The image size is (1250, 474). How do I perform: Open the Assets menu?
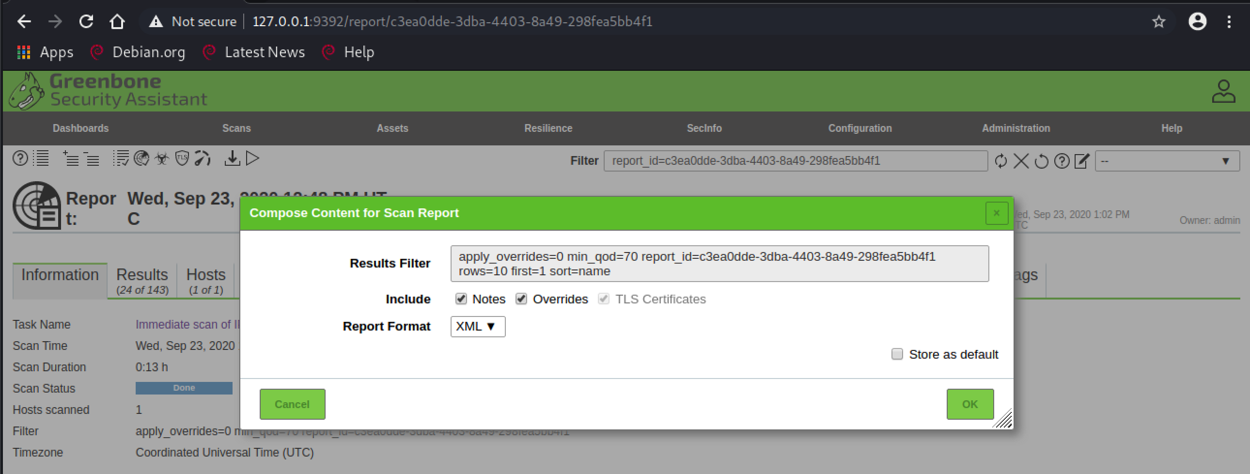coord(392,128)
